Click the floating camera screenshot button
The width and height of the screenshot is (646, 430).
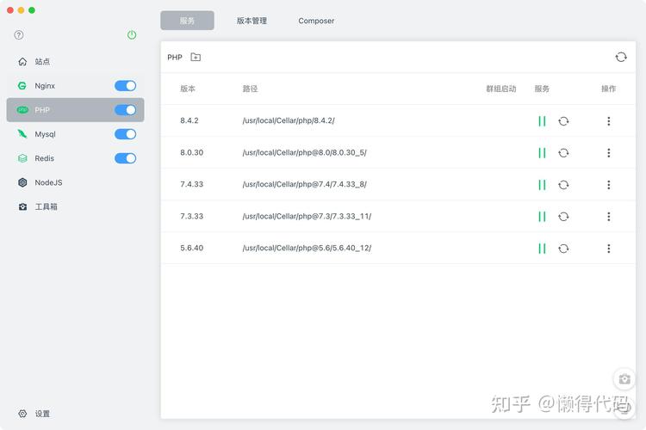(x=624, y=379)
